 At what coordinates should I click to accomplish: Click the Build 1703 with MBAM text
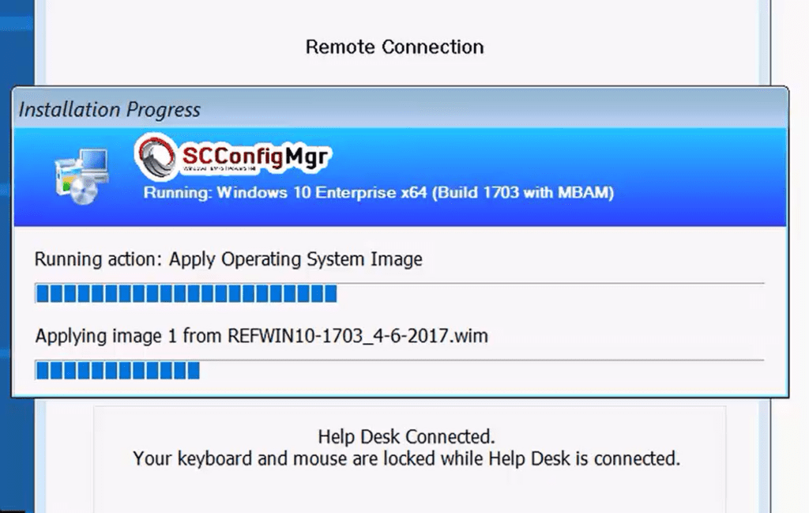click(523, 193)
